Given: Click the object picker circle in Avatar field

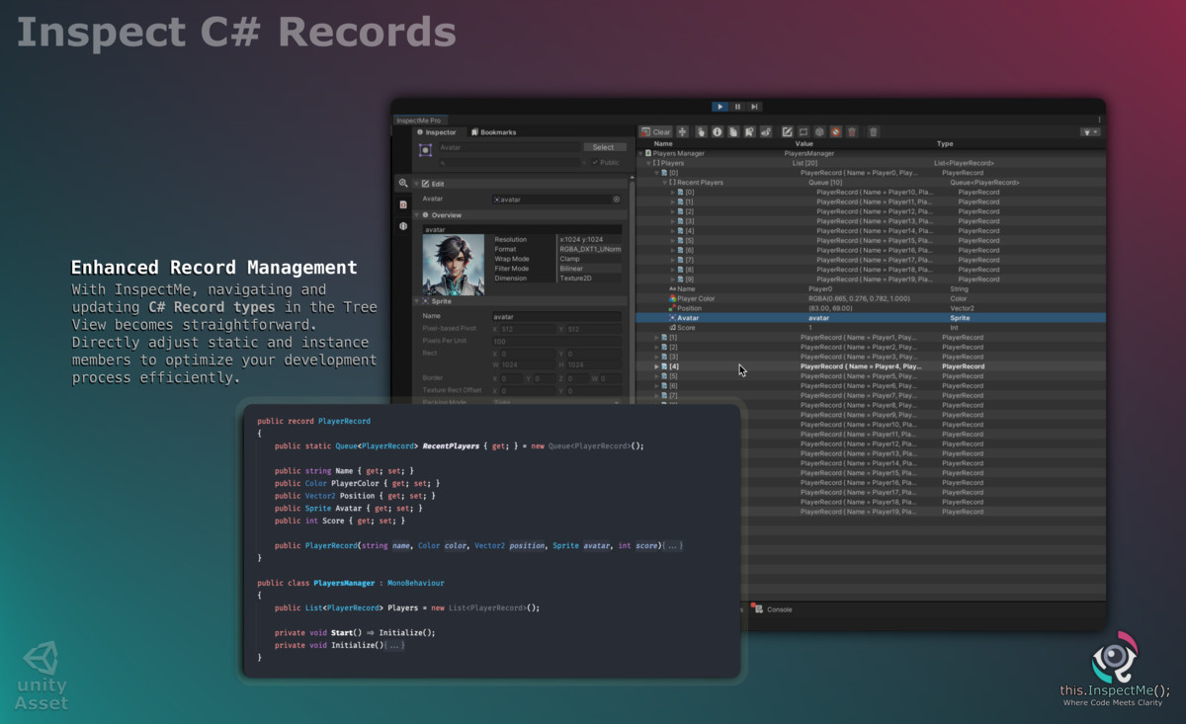Looking at the screenshot, I should [617, 200].
